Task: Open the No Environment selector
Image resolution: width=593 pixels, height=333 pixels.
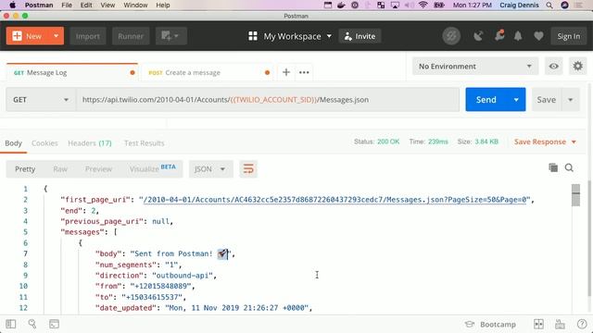Action: [475, 66]
